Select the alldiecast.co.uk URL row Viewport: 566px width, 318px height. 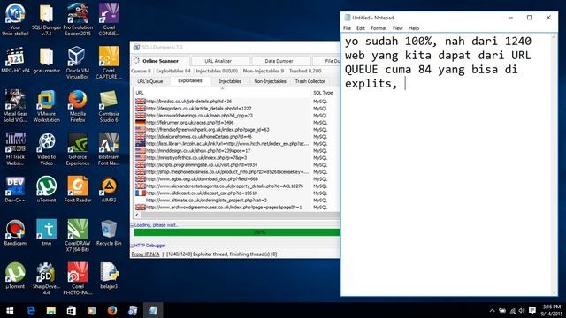click(x=236, y=193)
